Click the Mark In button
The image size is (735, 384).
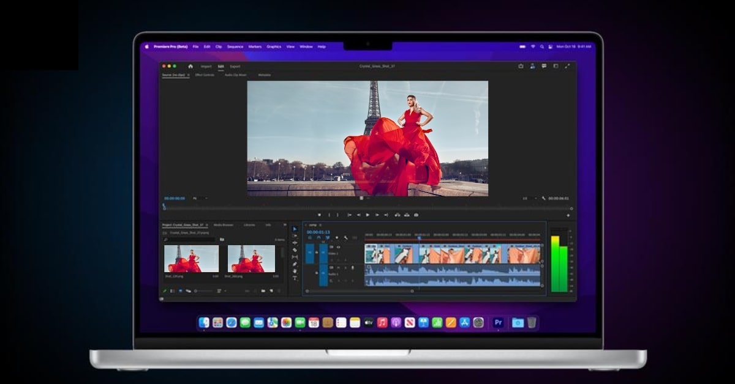[x=329, y=215]
